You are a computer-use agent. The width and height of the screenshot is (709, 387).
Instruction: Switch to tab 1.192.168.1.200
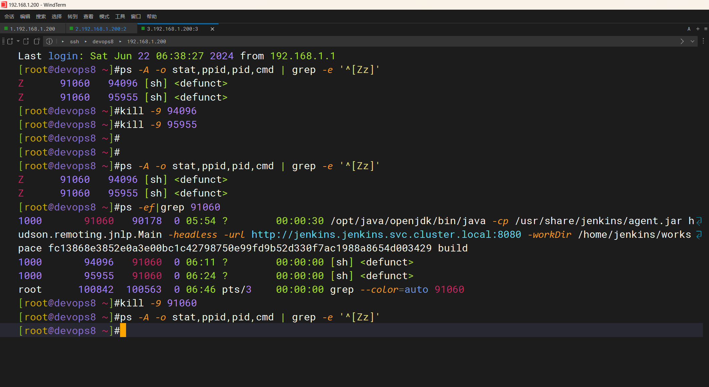(x=32, y=29)
